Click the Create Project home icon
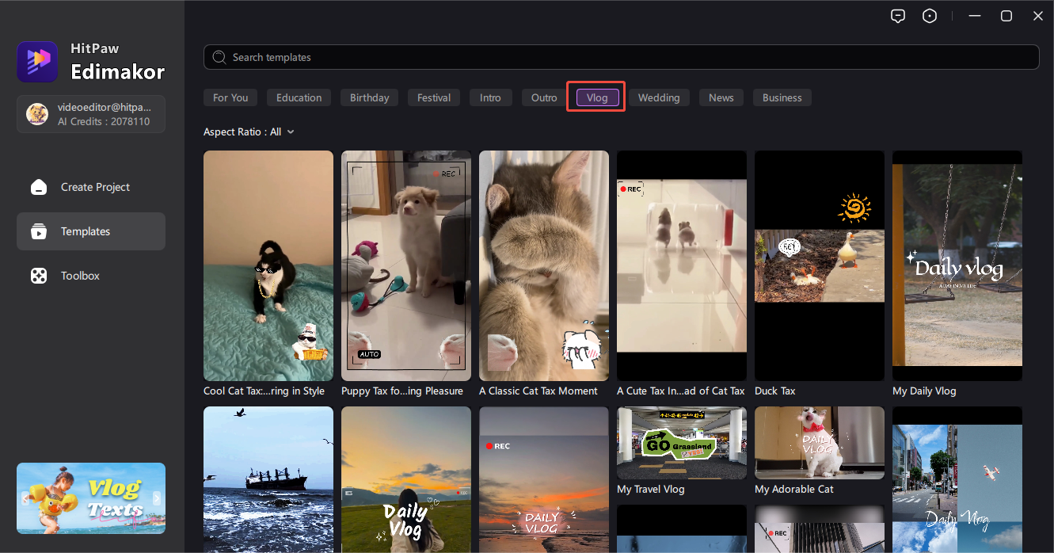 coord(38,187)
